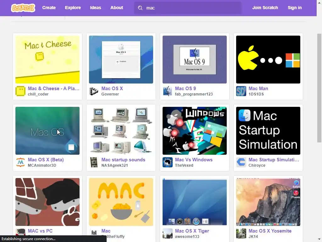Image resolution: width=322 pixels, height=242 pixels.
Task: Click the 'Mac Startup Simulati...' title link
Action: coord(274,160)
